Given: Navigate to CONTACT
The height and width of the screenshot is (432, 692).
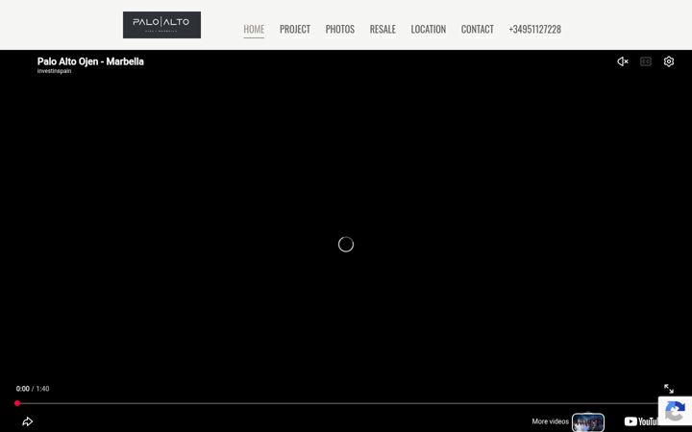Looking at the screenshot, I should pyautogui.click(x=477, y=29).
